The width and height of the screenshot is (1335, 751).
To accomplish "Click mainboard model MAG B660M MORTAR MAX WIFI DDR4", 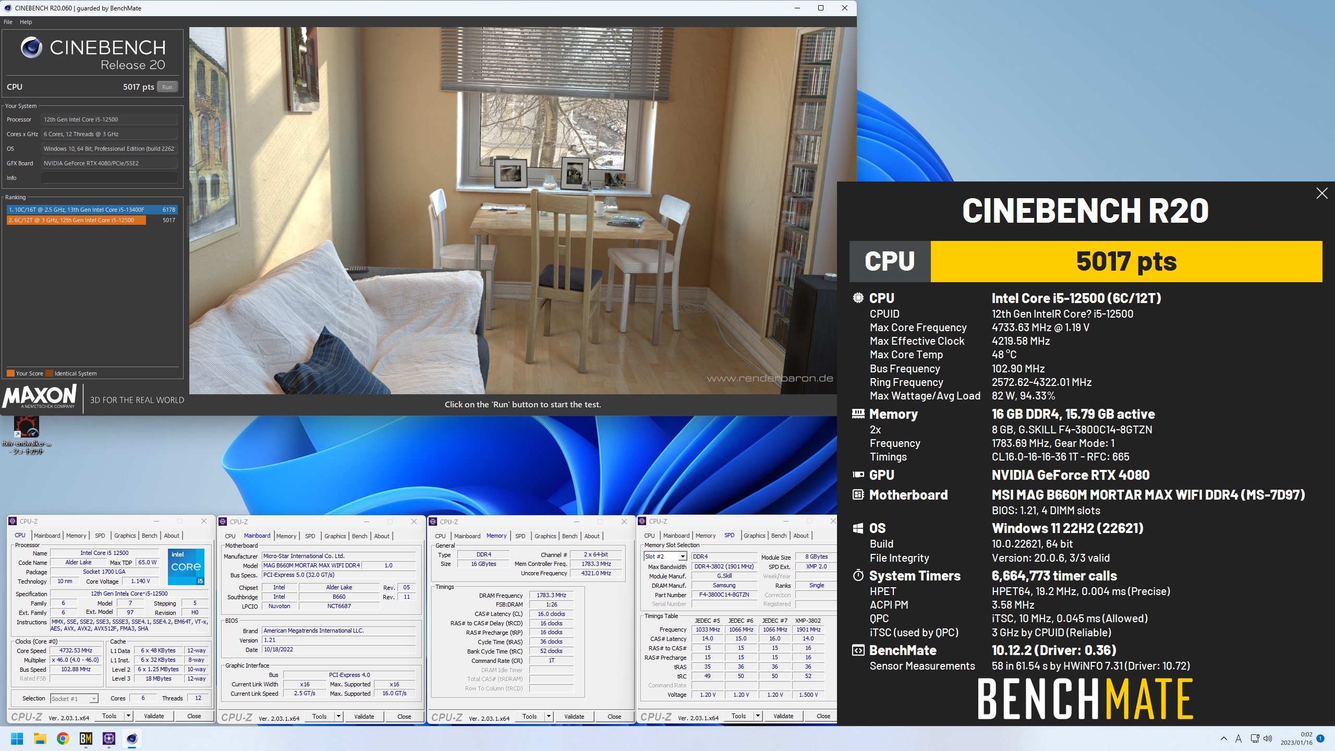I will pos(311,565).
